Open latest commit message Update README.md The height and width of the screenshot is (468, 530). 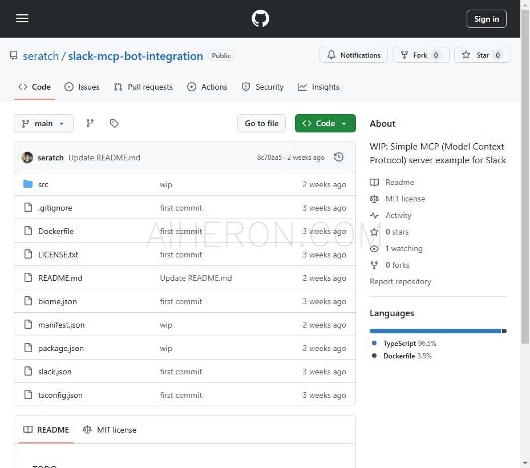(104, 158)
